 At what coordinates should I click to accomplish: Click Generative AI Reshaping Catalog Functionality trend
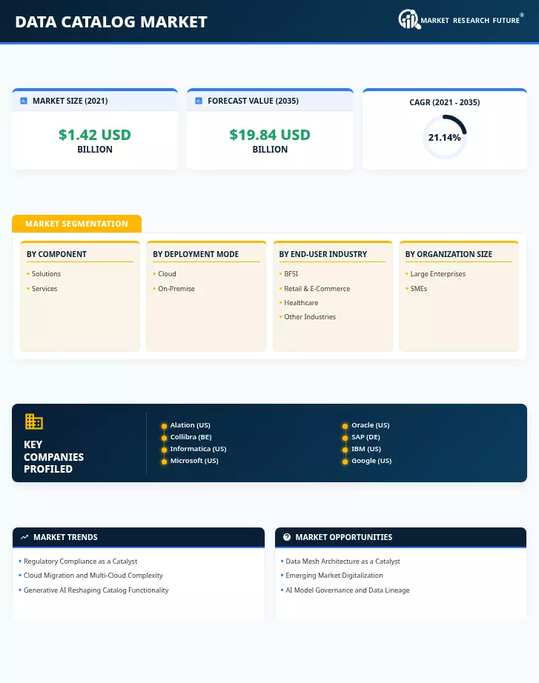point(96,590)
